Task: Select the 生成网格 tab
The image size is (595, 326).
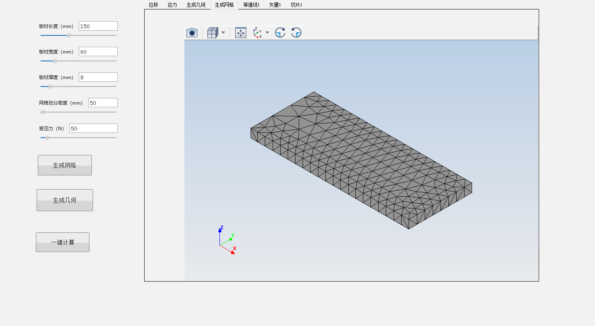Action: tap(224, 5)
